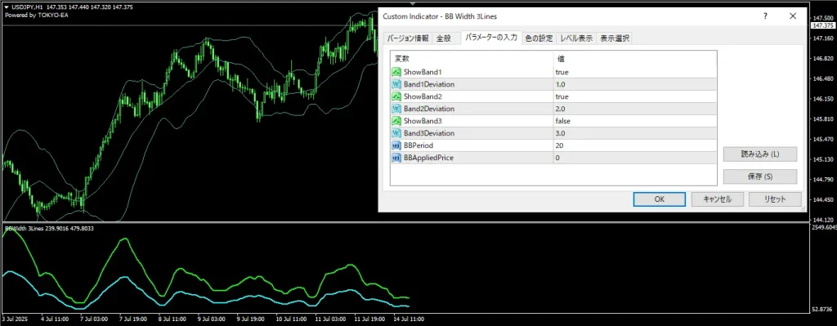Click the 保存 (S) button
837x326 pixels.
760,176
